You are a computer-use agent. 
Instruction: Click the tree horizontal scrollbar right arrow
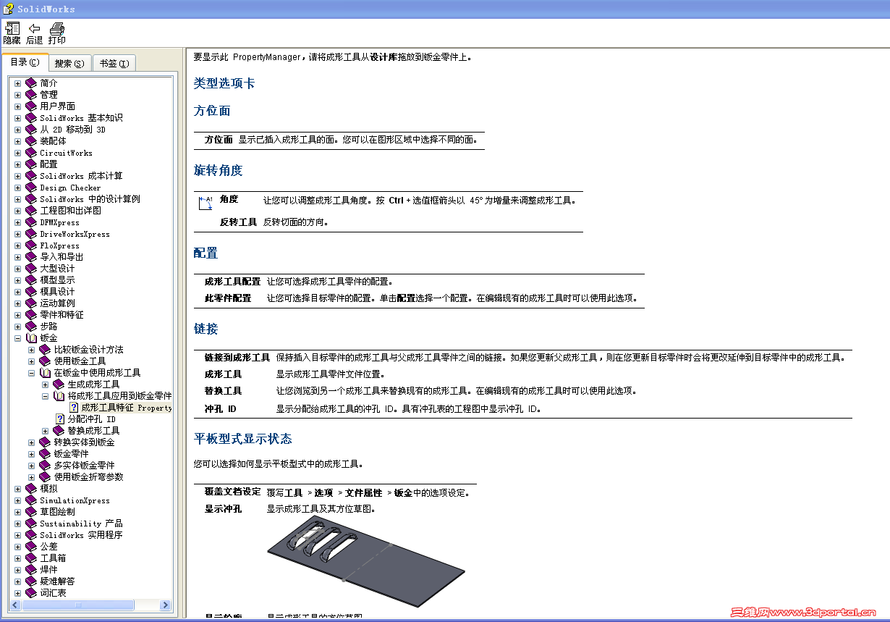165,605
